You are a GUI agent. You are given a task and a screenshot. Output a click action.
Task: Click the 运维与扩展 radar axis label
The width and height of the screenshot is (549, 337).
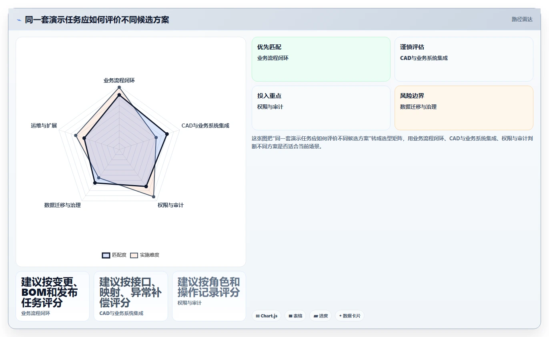coord(44,126)
